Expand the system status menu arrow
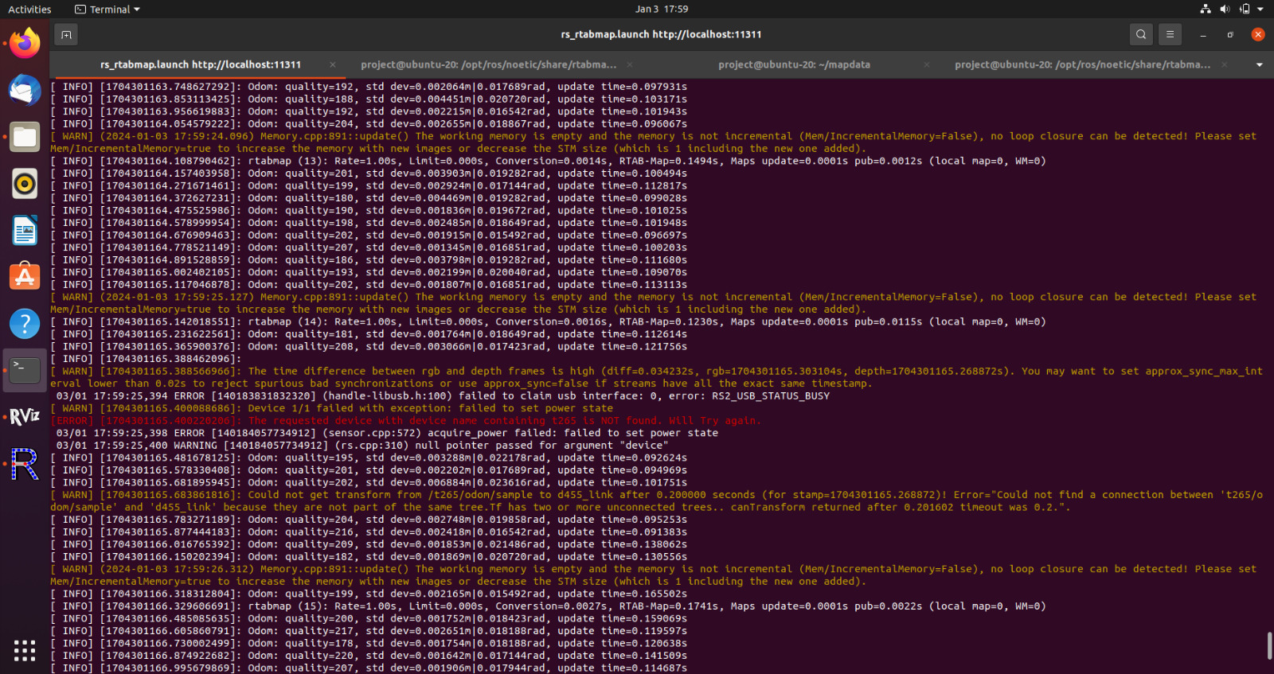The height and width of the screenshot is (674, 1274). coord(1260,10)
